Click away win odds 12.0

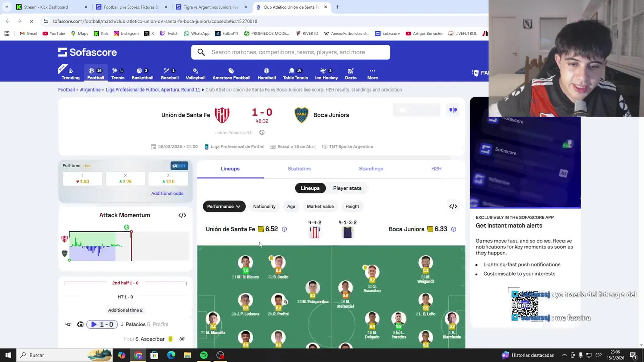pos(168,179)
